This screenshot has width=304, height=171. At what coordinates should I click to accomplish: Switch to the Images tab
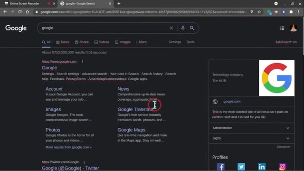coord(123,42)
